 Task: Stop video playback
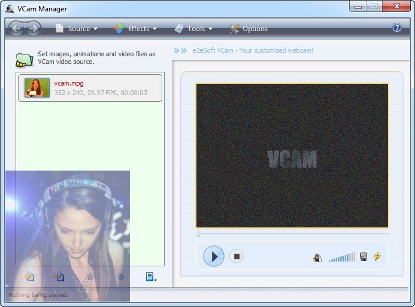click(x=237, y=256)
